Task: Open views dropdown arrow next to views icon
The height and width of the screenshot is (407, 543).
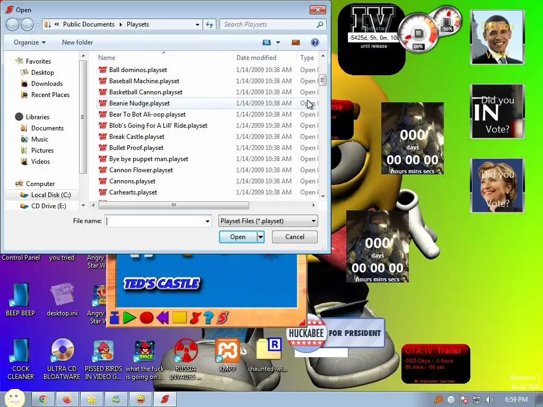Action: pyautogui.click(x=278, y=42)
